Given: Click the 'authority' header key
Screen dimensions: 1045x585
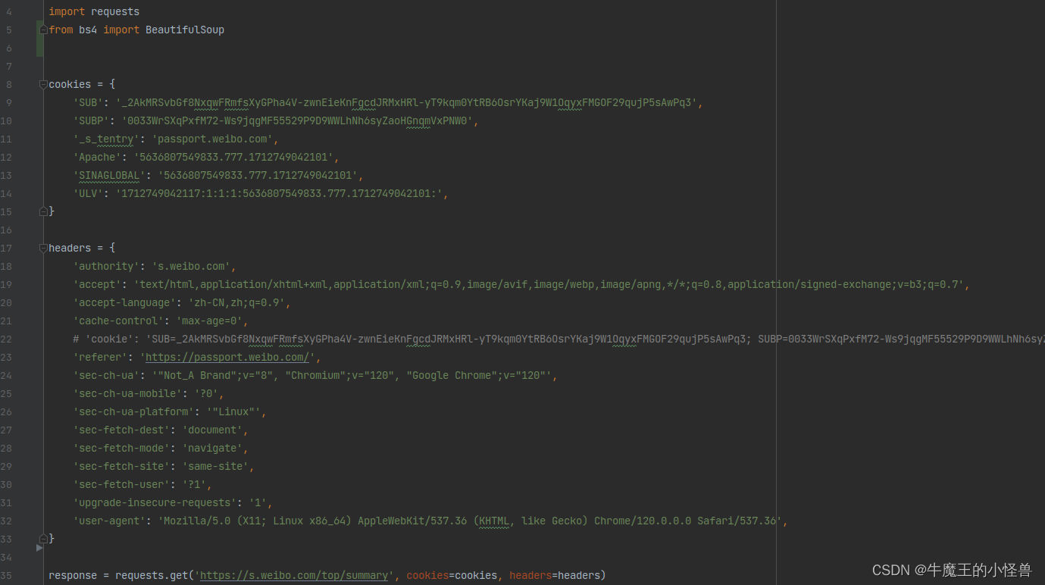Looking at the screenshot, I should [106, 266].
